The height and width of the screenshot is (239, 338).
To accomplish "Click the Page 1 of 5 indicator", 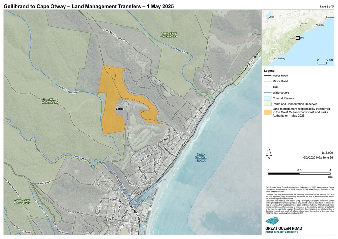I will (326, 6).
